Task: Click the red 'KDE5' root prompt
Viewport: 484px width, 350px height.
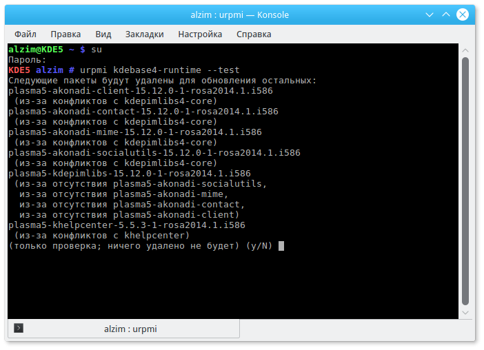Action: pos(19,70)
